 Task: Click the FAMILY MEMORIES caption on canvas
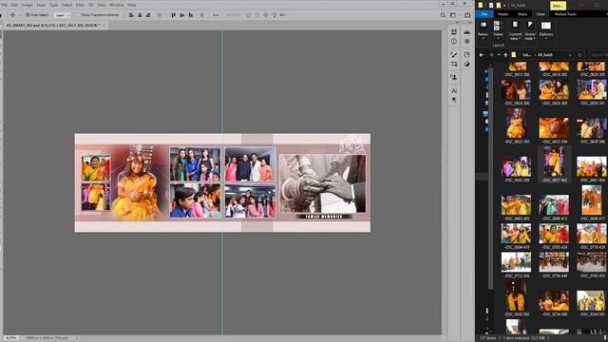click(x=324, y=217)
